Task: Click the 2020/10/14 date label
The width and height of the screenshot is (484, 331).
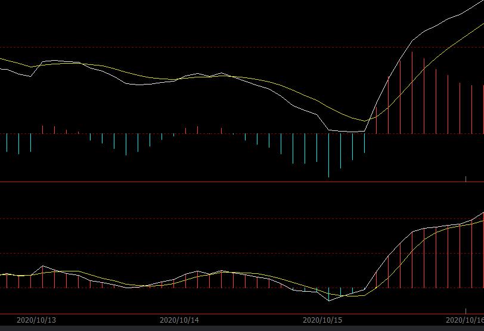Action: click(179, 320)
